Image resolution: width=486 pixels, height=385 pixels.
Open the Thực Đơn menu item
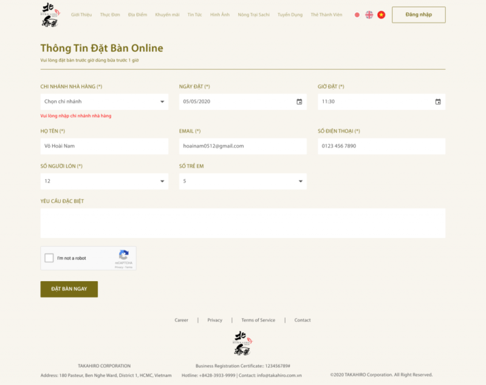pyautogui.click(x=109, y=15)
